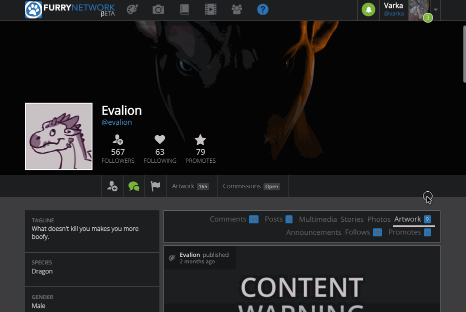Click the @evalion username link

click(x=116, y=122)
